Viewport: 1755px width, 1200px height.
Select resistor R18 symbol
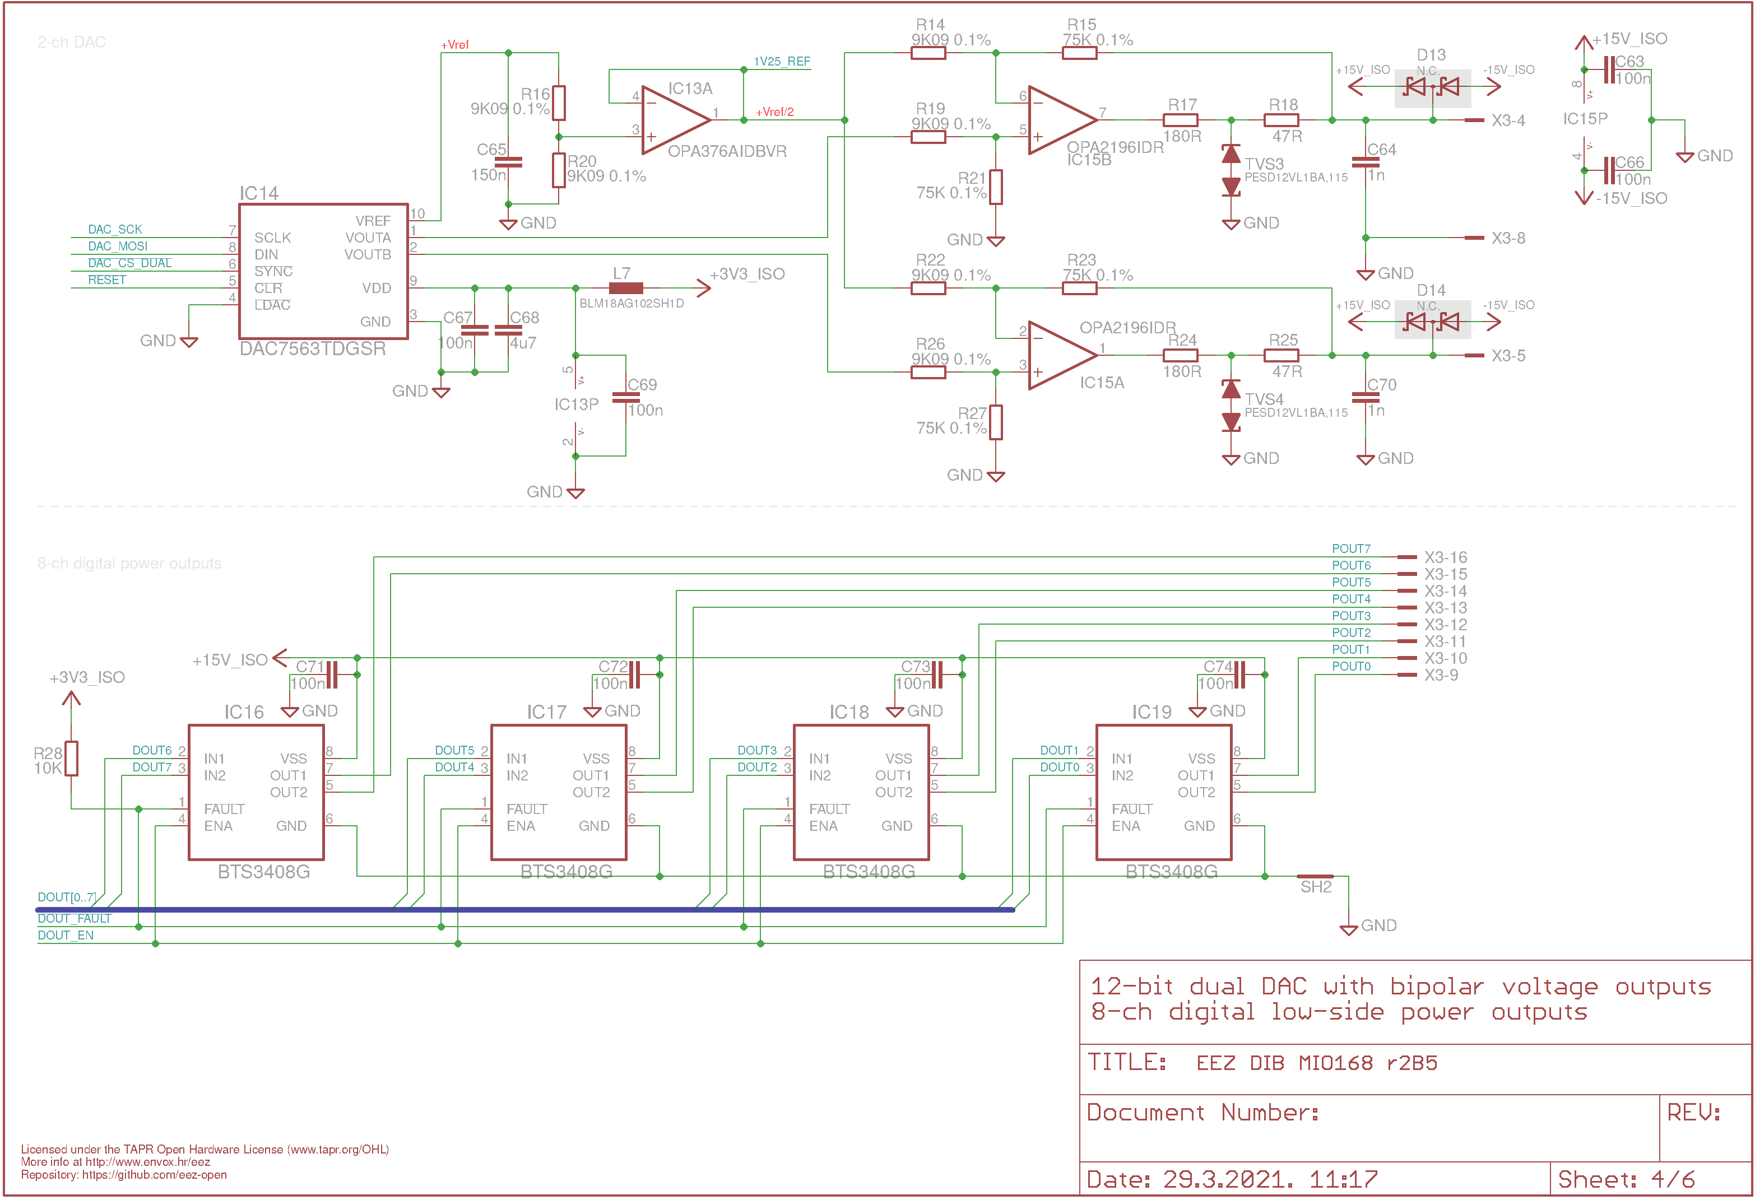coord(1281,120)
